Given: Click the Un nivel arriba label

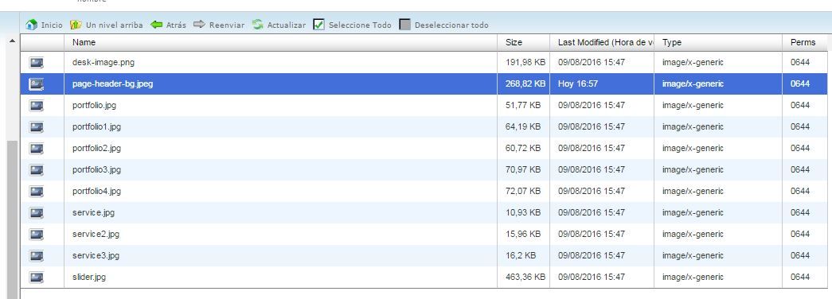Looking at the screenshot, I should click(114, 25).
